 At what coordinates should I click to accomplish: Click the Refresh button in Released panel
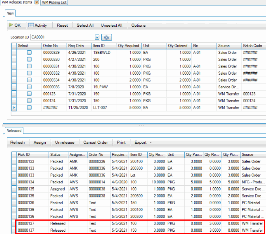click(x=17, y=143)
